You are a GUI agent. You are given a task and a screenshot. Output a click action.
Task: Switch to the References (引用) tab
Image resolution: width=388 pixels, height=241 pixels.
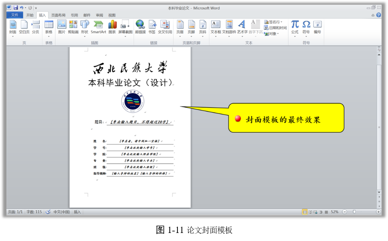[x=74, y=15]
